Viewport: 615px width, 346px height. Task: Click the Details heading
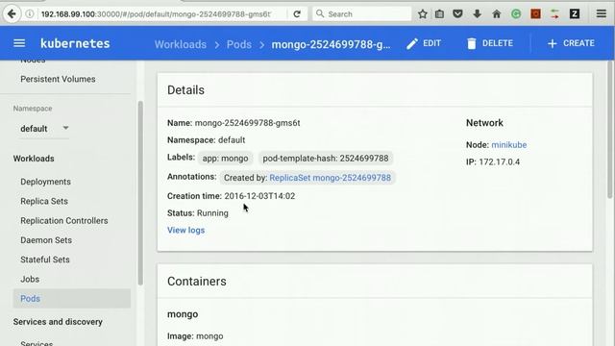(x=185, y=90)
